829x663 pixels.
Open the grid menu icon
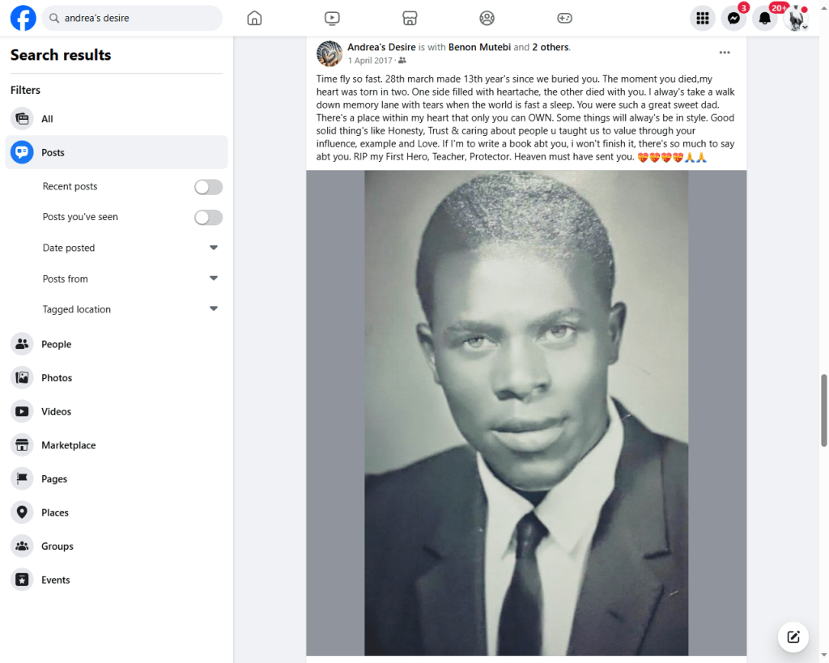point(703,18)
